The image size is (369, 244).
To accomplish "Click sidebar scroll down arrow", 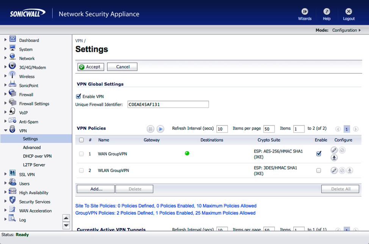I will (x=66, y=225).
